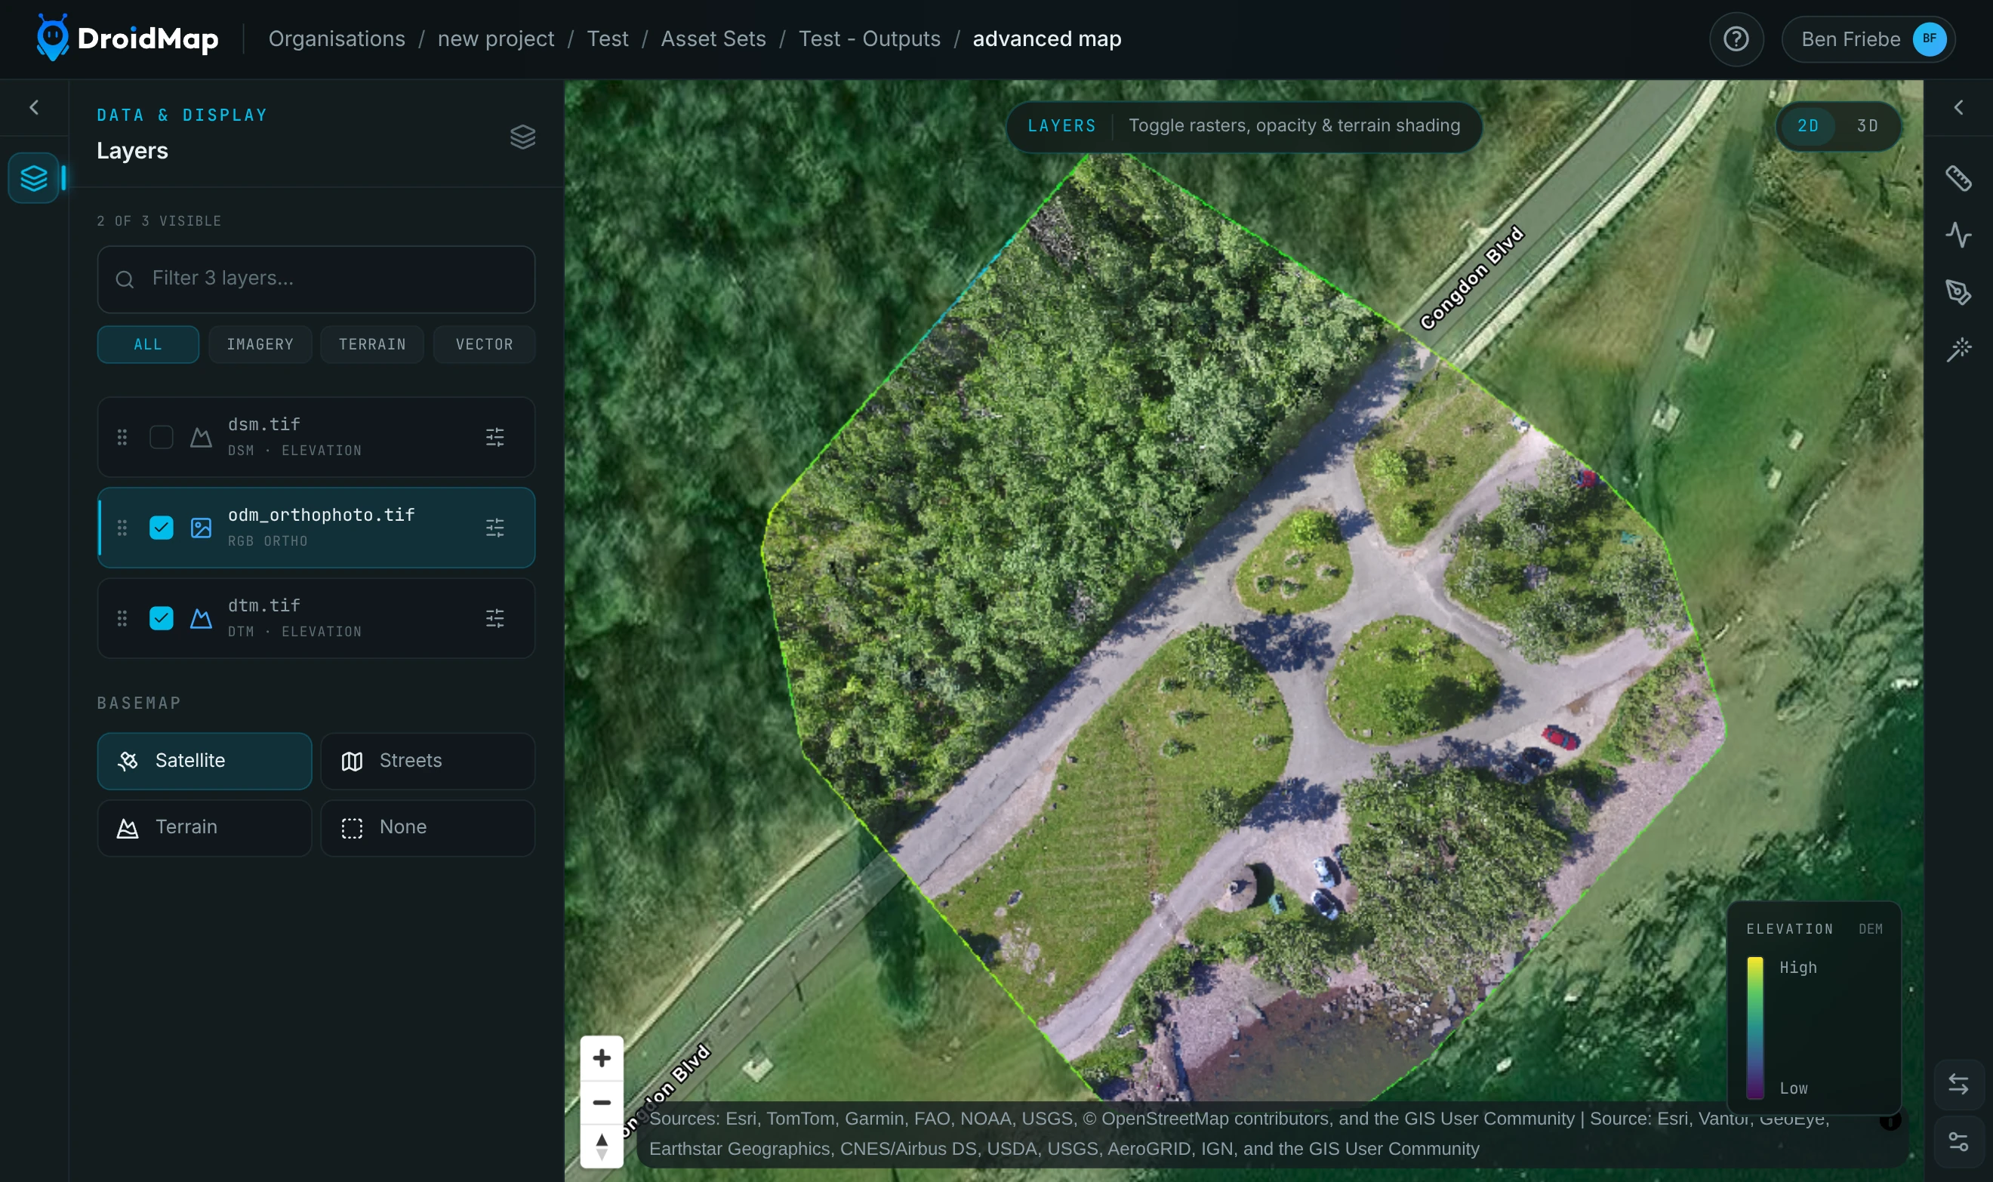Navigate to Asset Sets breadcrumb
The height and width of the screenshot is (1182, 1993).
tap(713, 39)
